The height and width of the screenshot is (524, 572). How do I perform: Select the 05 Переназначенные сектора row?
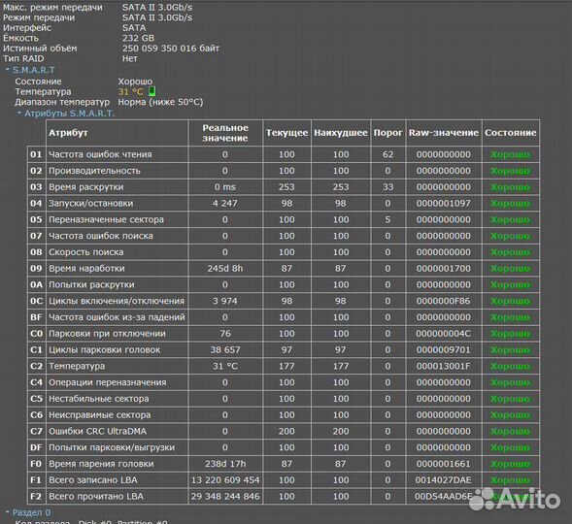(284, 219)
